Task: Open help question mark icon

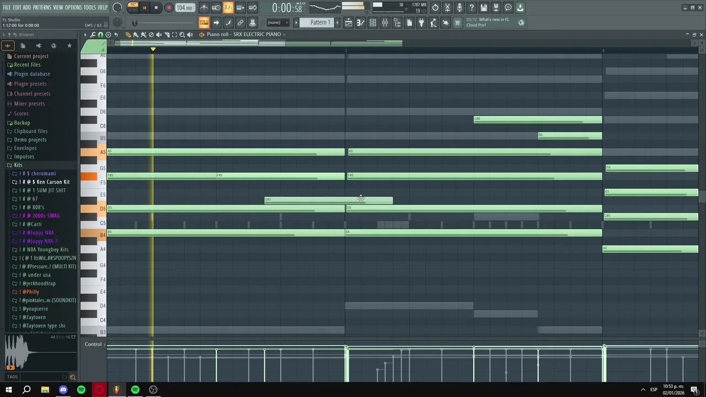Action: pos(472,8)
